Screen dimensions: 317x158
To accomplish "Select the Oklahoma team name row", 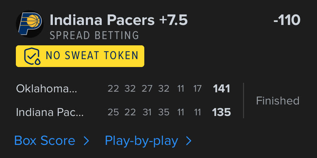I will (x=47, y=89).
